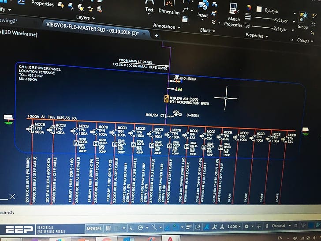The image size is (321, 241).
Task: Click the ByLayer linetype line preview
Action: point(262,27)
